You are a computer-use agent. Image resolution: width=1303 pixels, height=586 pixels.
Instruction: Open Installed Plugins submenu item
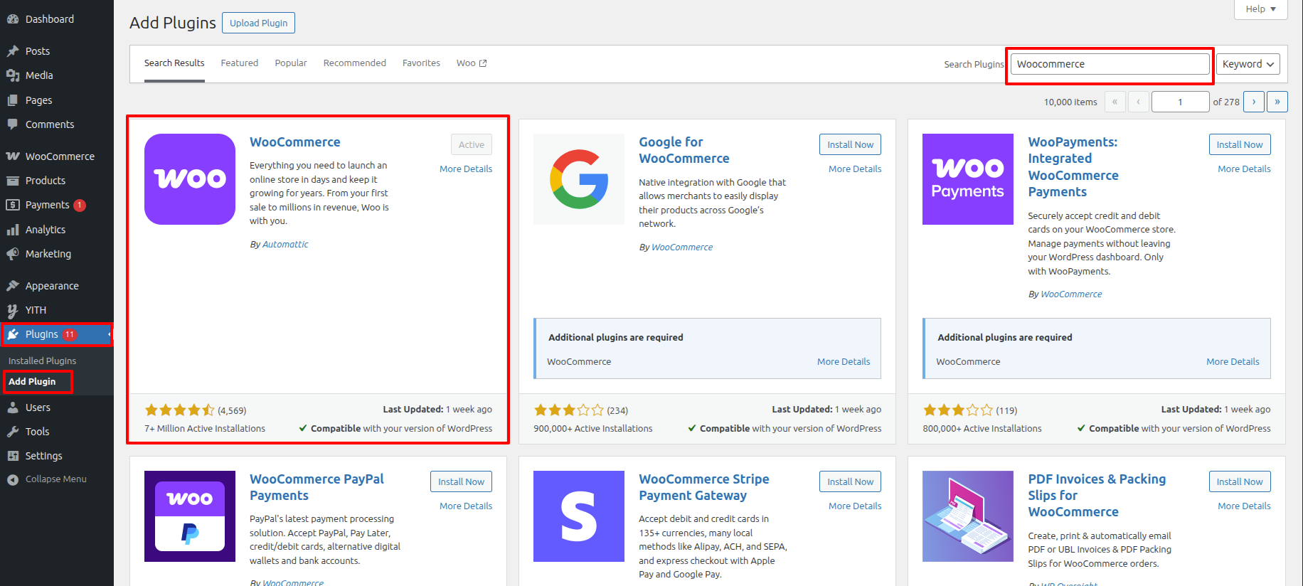tap(43, 361)
